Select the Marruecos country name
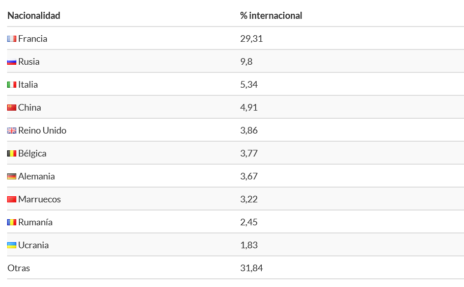464x287 pixels. click(x=39, y=199)
